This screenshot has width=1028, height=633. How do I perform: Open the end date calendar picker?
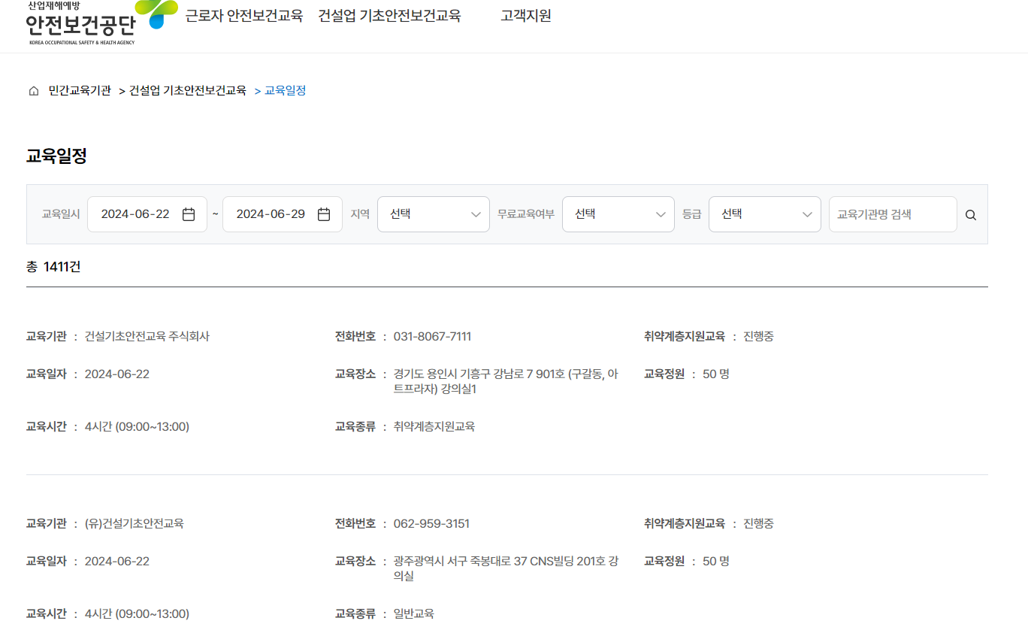click(x=323, y=214)
